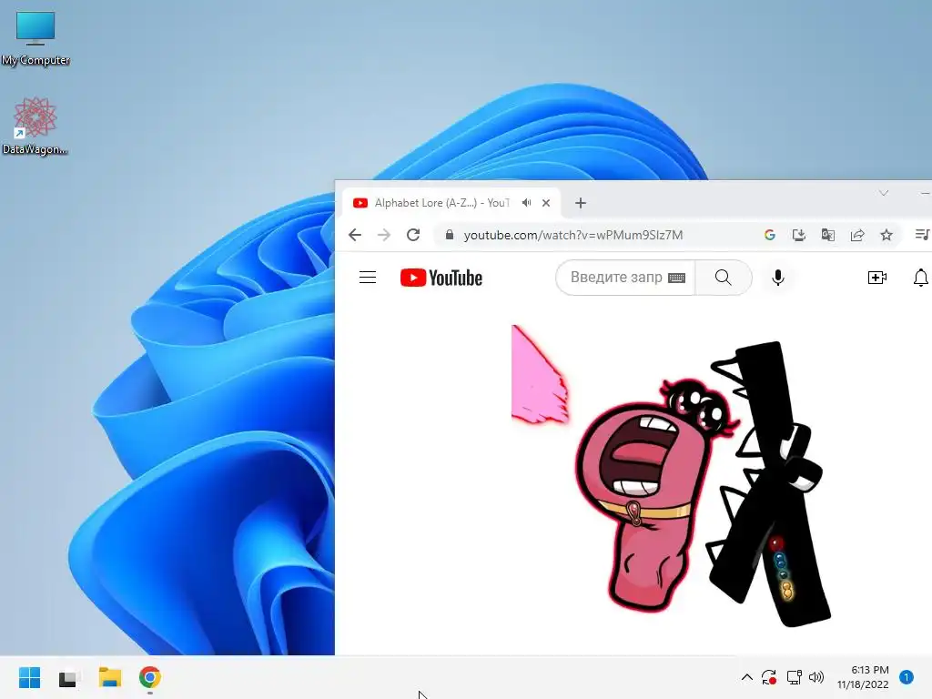This screenshot has width=932, height=699.
Task: Open File Explorer from taskbar
Action: pos(110,677)
